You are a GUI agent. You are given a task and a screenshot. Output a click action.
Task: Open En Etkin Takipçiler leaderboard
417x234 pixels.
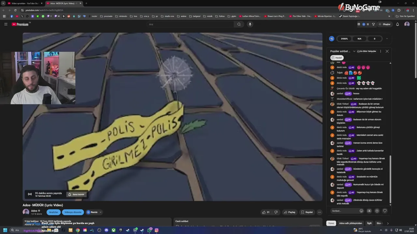coord(367,51)
